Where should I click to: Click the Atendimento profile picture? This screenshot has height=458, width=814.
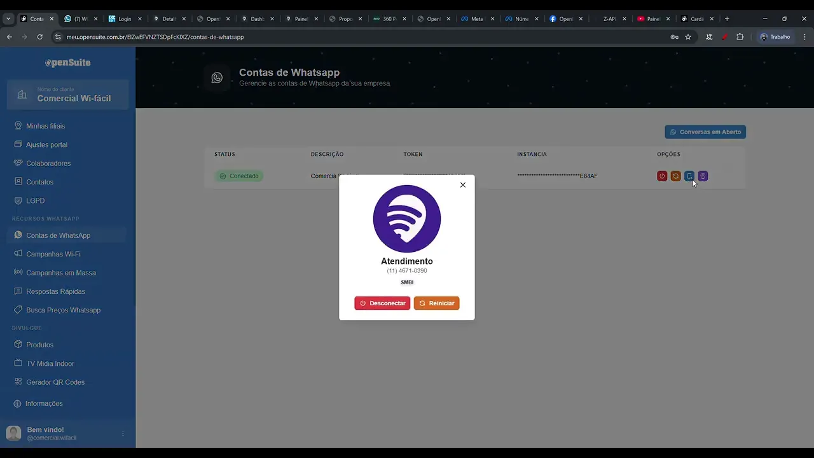pyautogui.click(x=407, y=219)
